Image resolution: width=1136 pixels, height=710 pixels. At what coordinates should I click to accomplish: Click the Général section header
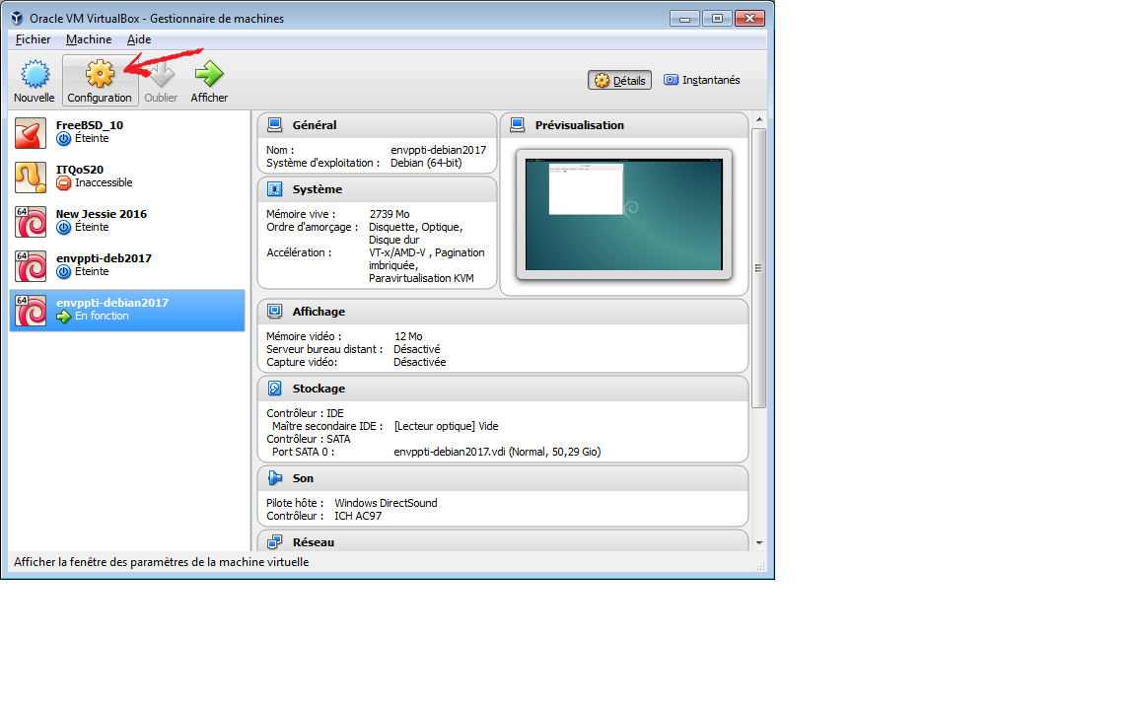coord(315,125)
